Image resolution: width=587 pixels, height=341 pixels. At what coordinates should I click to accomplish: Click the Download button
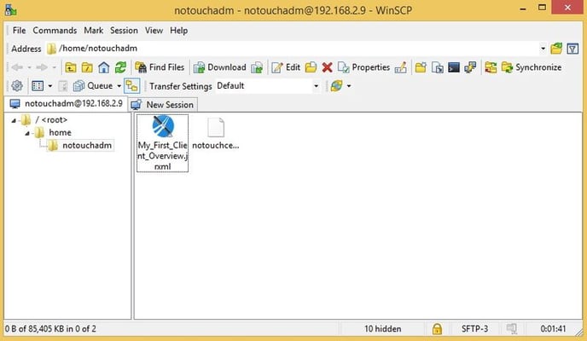coord(220,67)
